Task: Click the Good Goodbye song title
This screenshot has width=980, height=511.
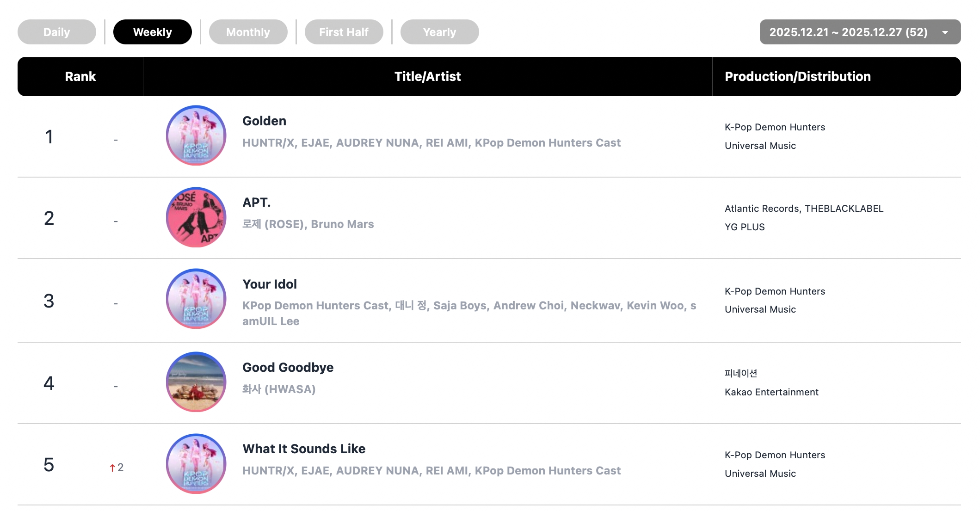Action: tap(288, 367)
